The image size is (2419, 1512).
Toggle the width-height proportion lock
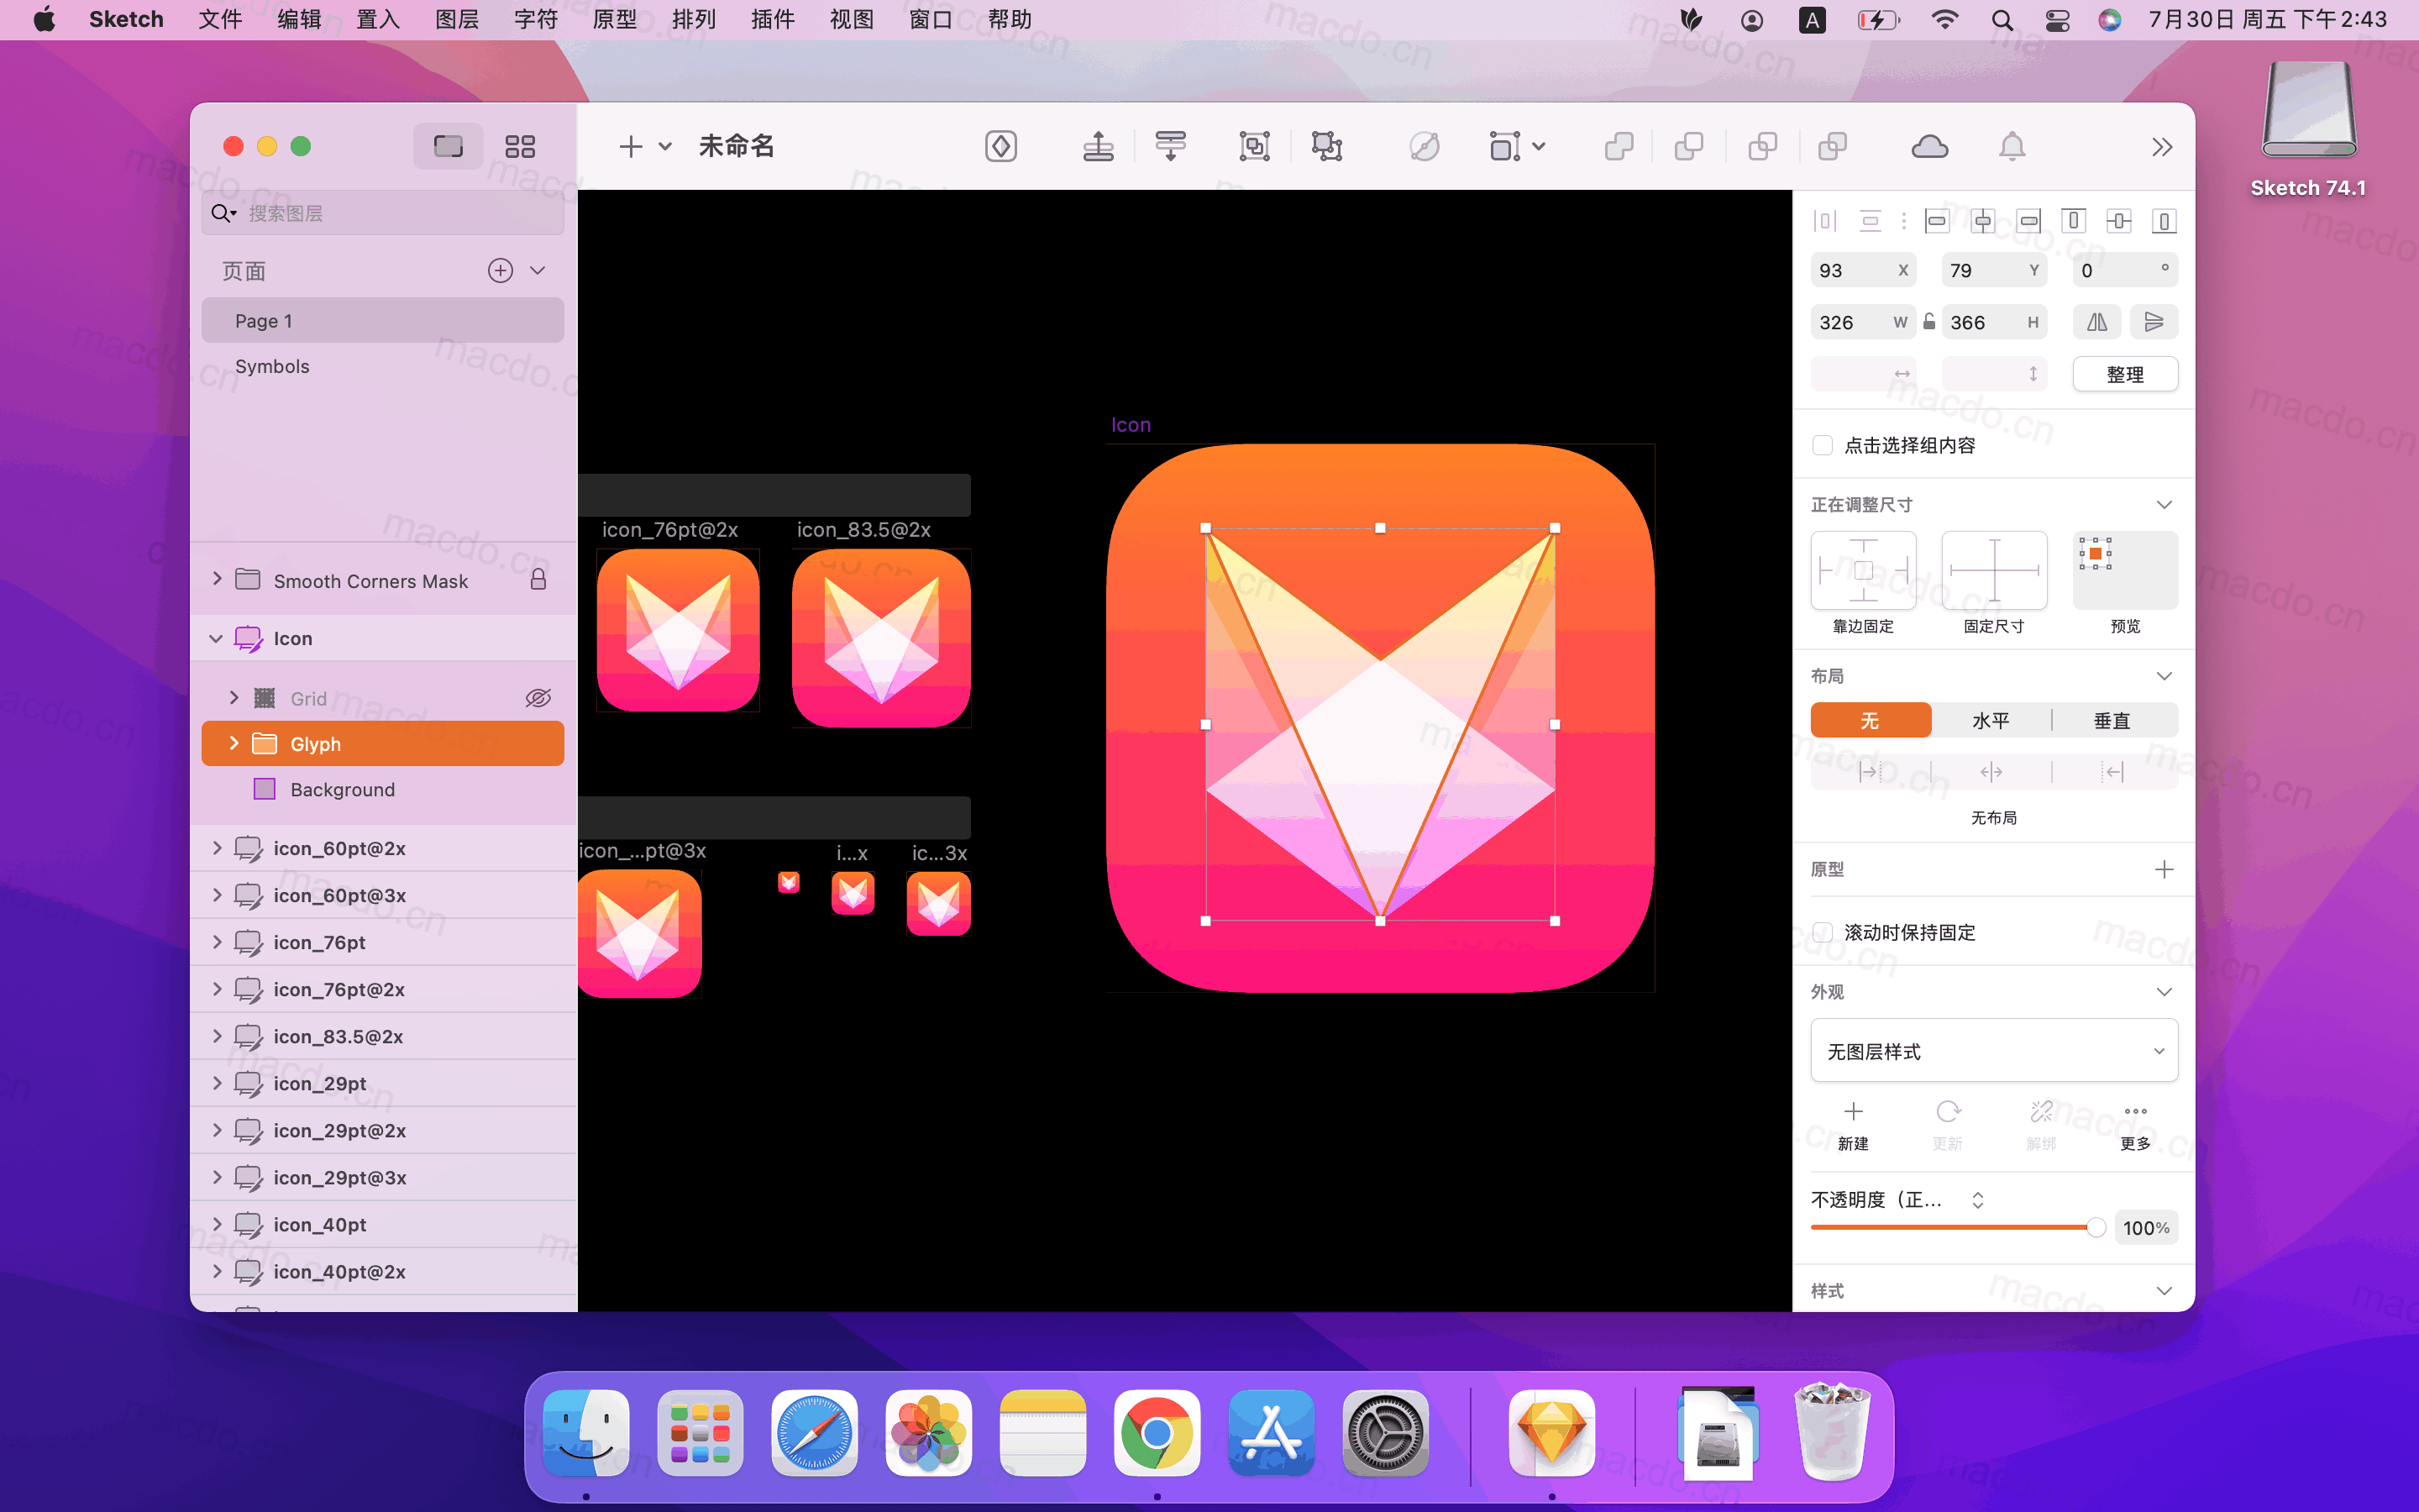point(1929,321)
